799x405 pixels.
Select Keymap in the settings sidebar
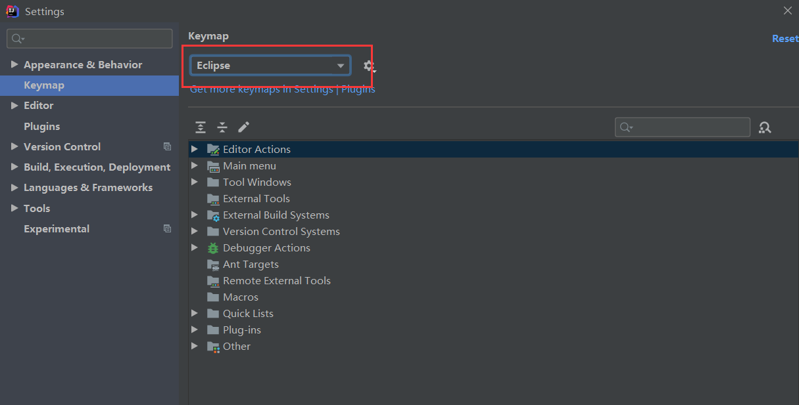[x=89, y=85]
